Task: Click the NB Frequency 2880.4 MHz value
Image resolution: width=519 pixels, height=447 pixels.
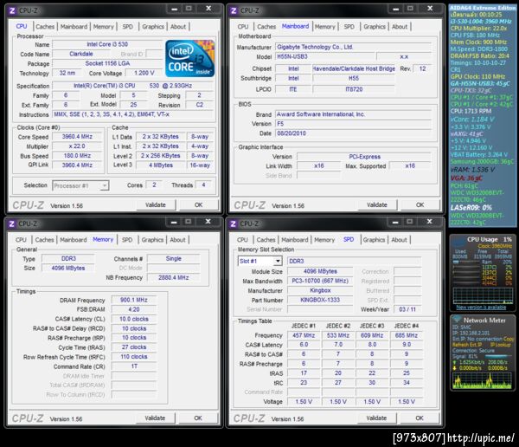Action: click(174, 277)
